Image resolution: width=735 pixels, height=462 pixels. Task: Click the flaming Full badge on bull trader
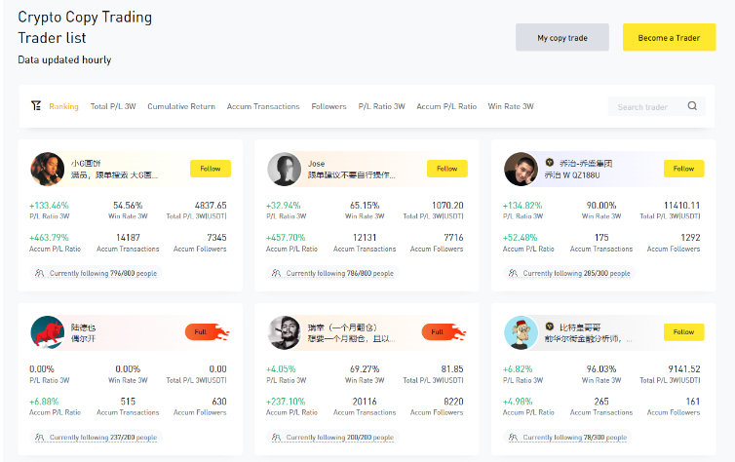point(208,332)
